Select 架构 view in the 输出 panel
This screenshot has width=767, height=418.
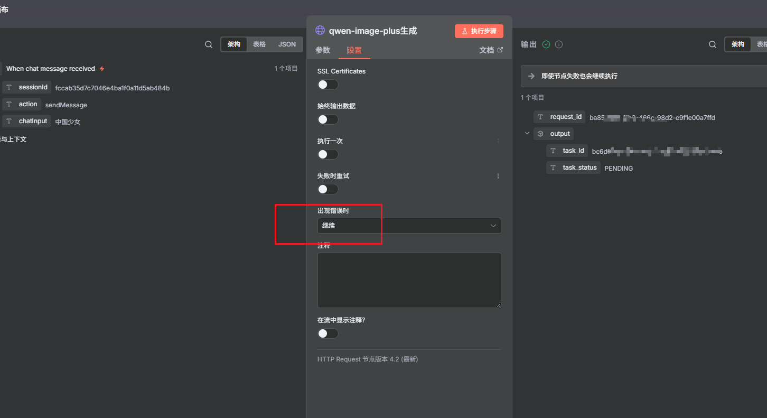(738, 44)
